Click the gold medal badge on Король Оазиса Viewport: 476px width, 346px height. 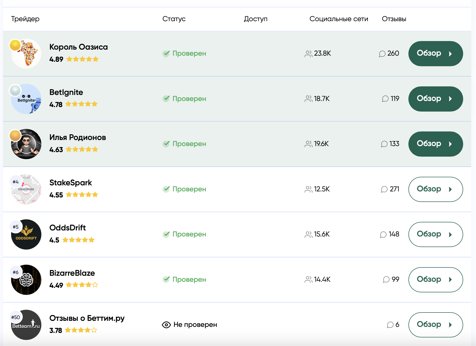(x=15, y=45)
